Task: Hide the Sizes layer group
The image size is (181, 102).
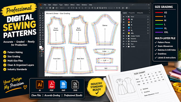Action: (x=124, y=17)
